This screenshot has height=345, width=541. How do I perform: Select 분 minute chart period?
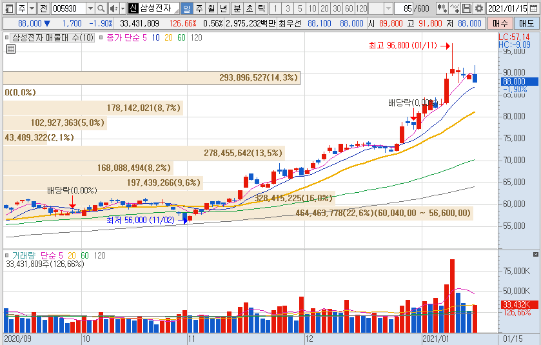[x=237, y=8]
